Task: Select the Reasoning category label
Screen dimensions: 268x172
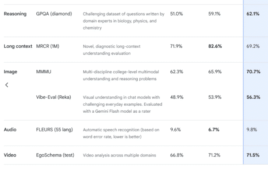Action: click(15, 14)
